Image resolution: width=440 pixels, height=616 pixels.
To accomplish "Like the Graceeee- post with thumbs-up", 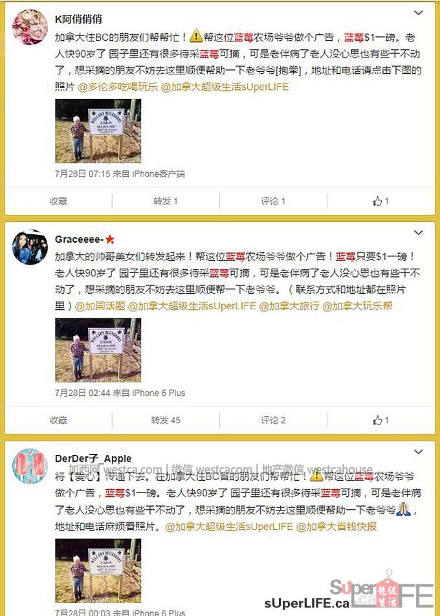I will coord(380,421).
